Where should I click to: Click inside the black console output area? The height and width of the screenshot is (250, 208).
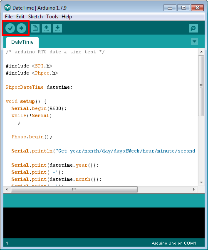tap(104, 223)
